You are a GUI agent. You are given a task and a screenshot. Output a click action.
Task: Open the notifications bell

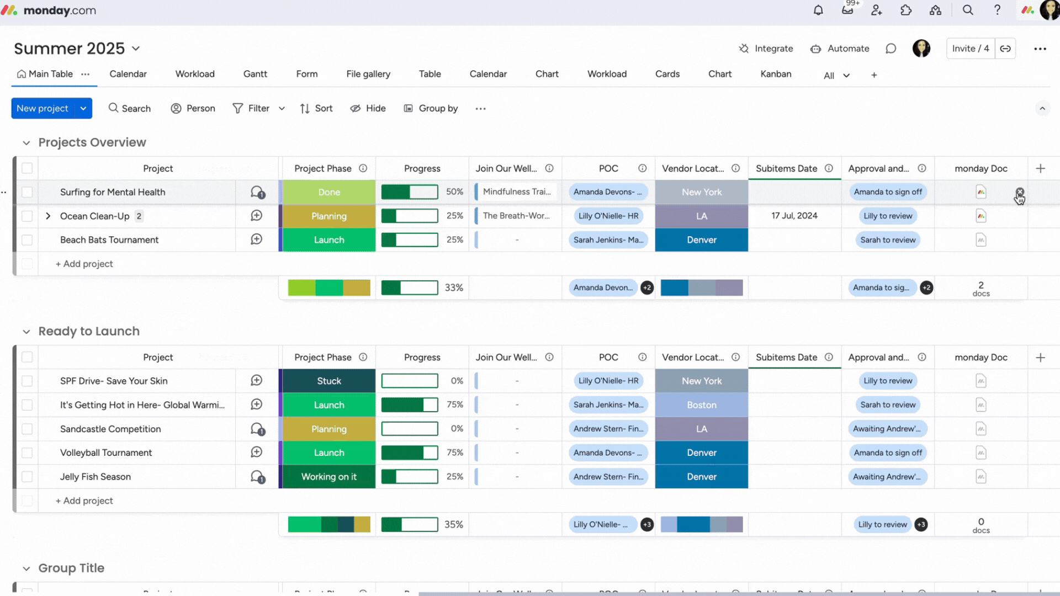point(818,10)
